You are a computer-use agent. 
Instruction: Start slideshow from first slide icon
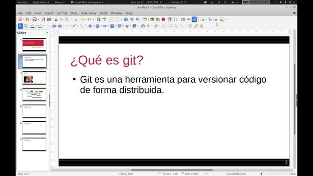(x=132, y=20)
